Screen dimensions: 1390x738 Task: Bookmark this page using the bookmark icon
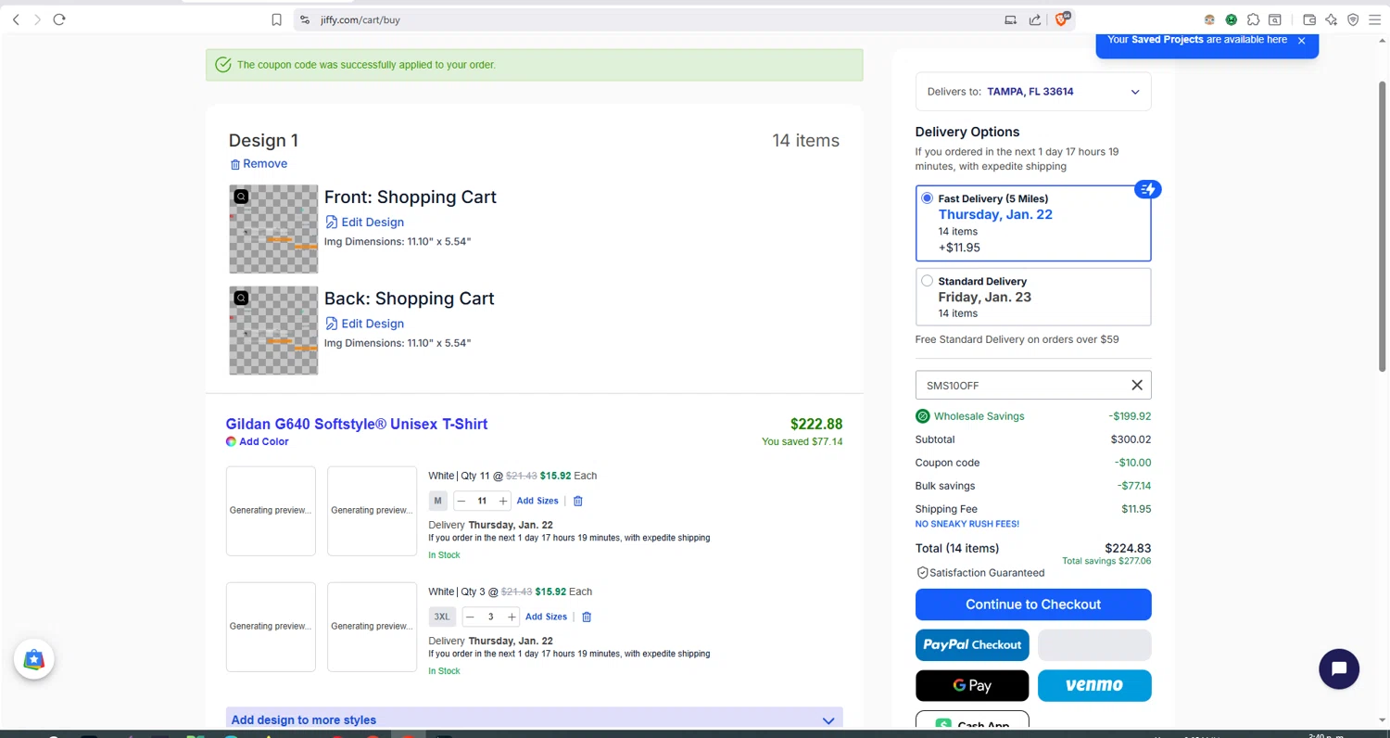point(276,19)
